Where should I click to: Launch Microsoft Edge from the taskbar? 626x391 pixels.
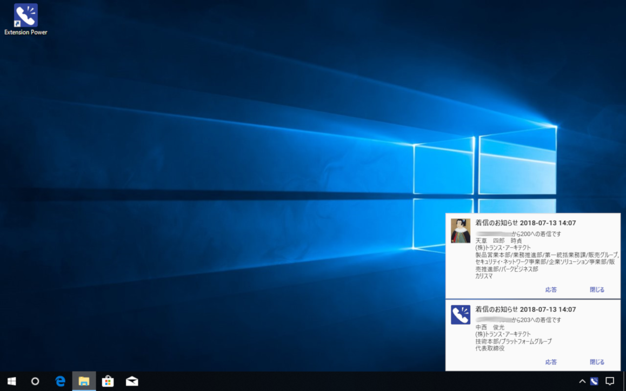pyautogui.click(x=60, y=381)
